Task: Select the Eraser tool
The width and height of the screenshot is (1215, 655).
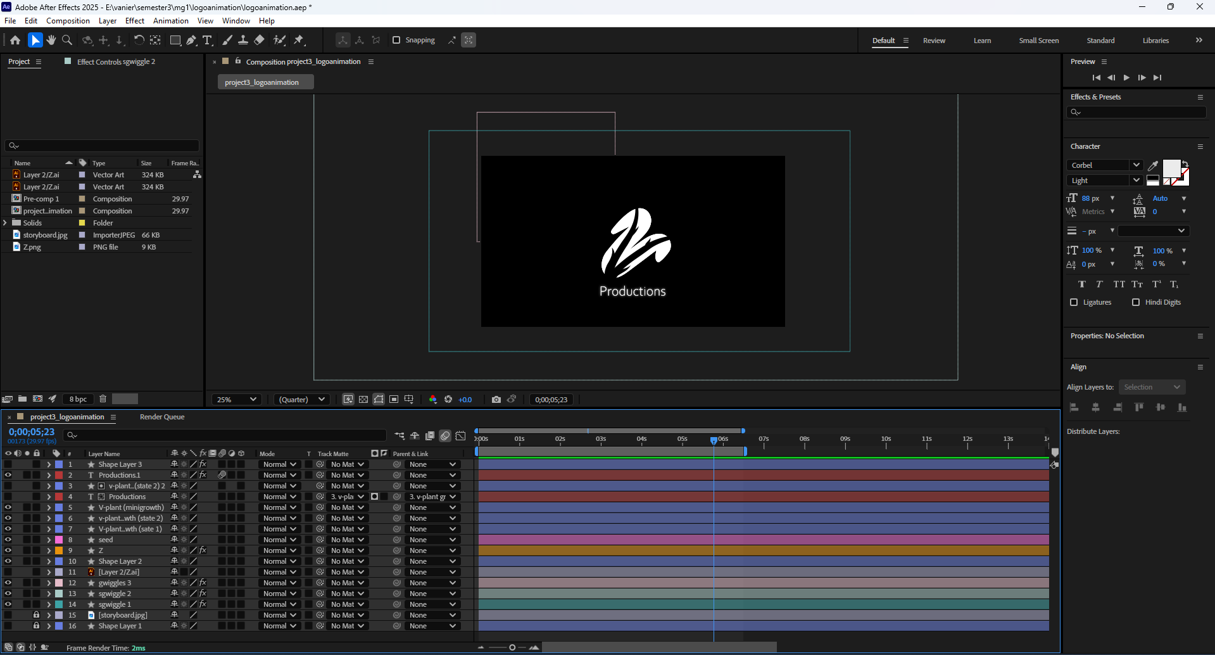Action: click(259, 40)
